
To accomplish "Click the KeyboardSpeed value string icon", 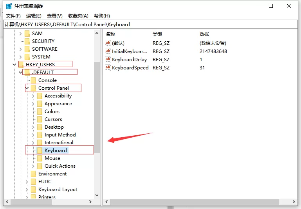I will pyautogui.click(x=108, y=67).
